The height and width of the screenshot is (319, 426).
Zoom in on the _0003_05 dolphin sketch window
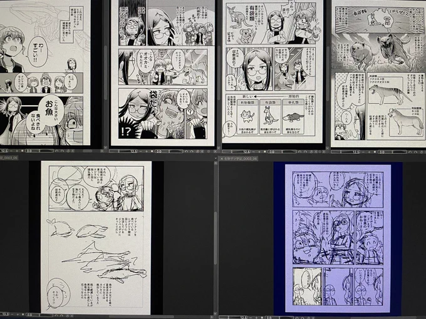[x=18, y=315]
